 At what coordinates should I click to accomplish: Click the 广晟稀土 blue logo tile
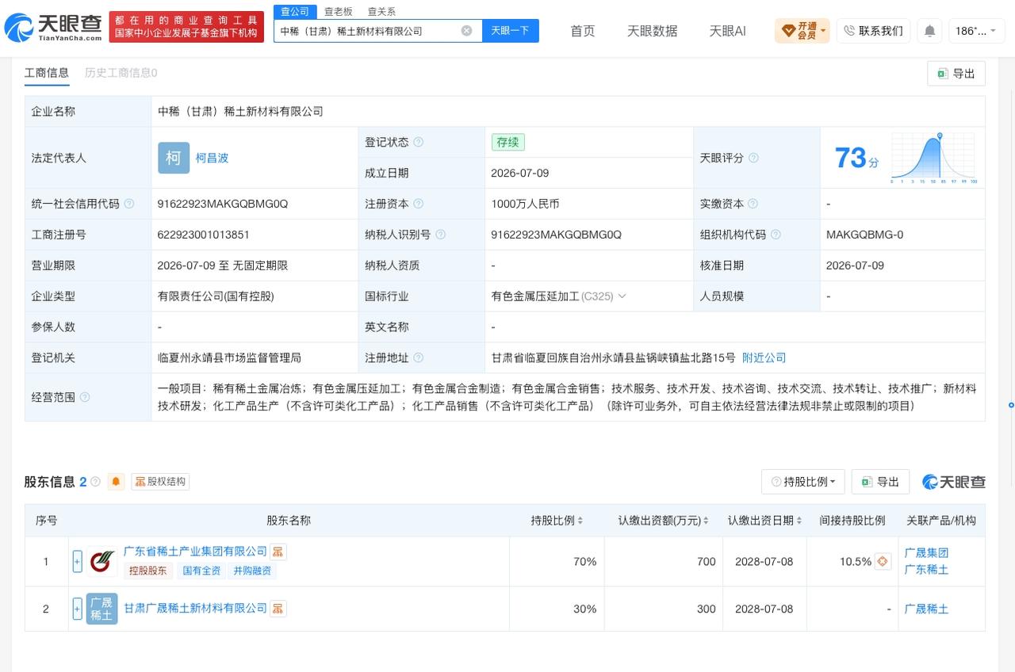(x=101, y=609)
